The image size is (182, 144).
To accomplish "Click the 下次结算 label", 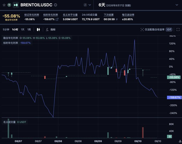I will [109, 15].
